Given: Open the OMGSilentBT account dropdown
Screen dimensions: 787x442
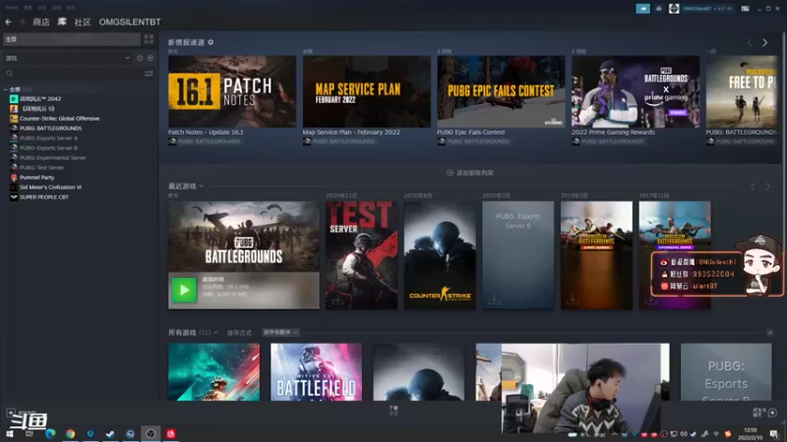Looking at the screenshot, I should pos(707,9).
